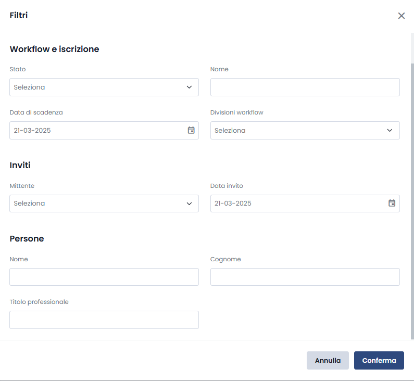
Task: Click the Inviti section heading
Action: (x=20, y=165)
